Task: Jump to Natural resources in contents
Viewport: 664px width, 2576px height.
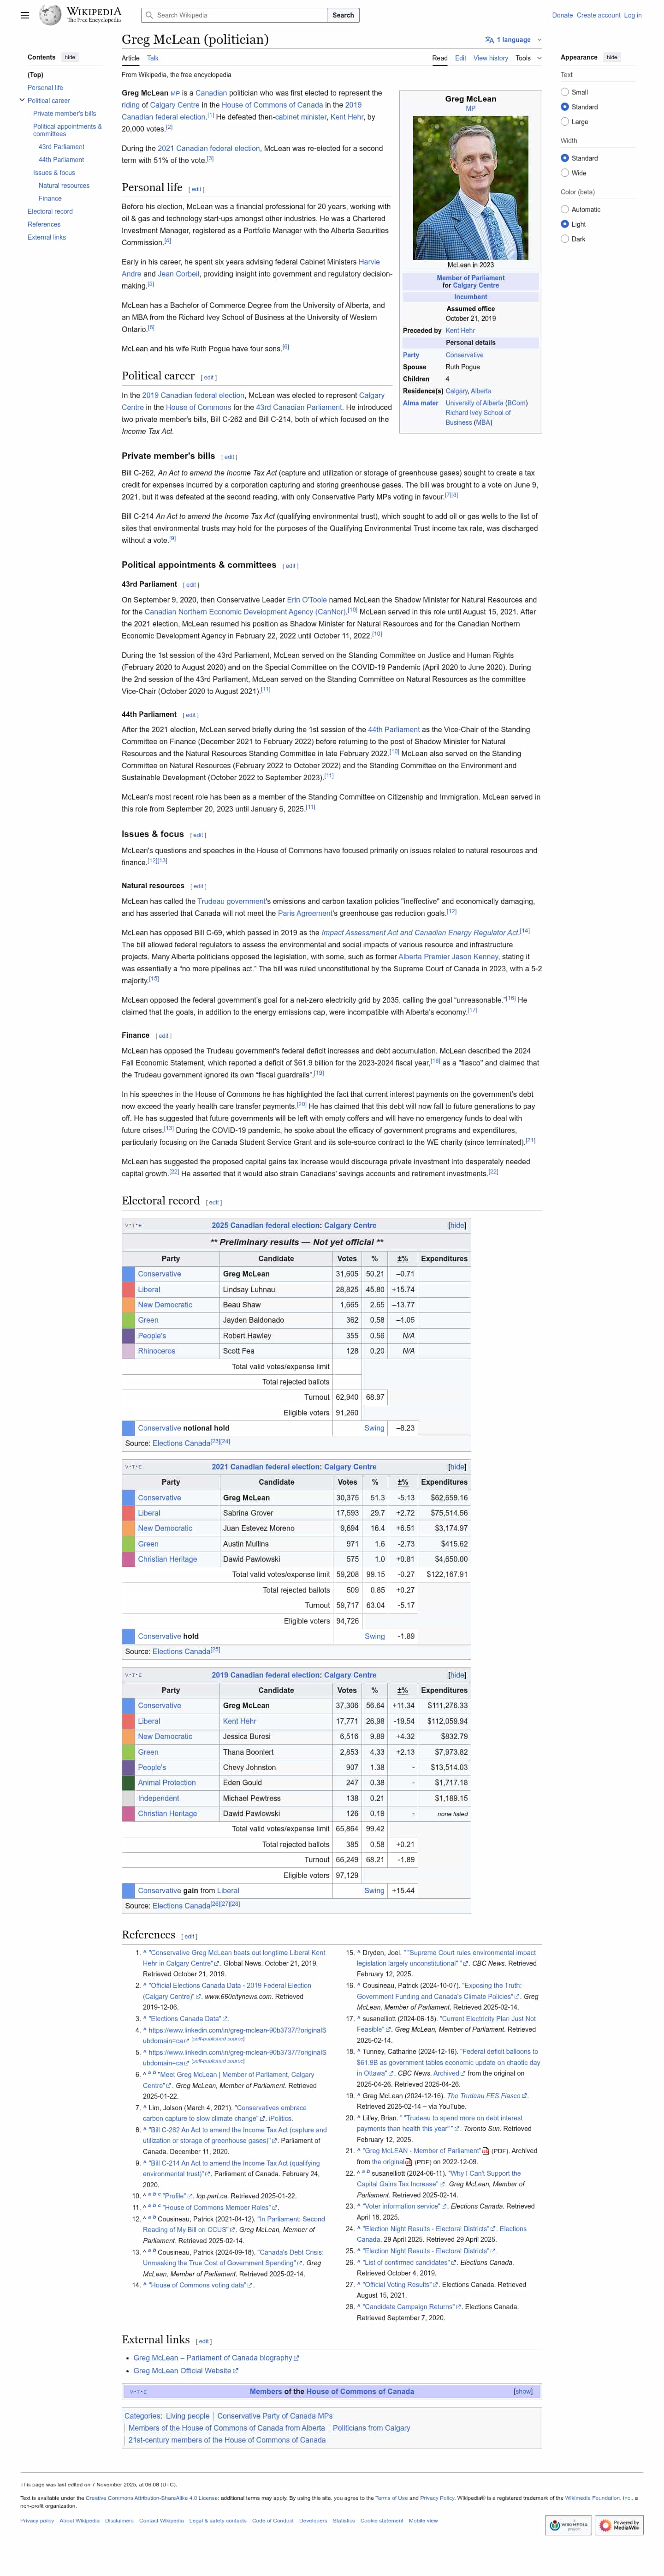Action: pos(64,185)
